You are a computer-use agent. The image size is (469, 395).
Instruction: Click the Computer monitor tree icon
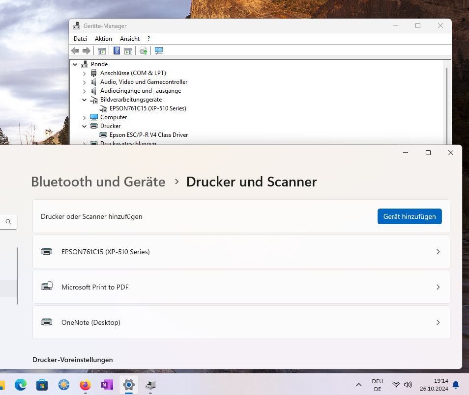coord(94,117)
